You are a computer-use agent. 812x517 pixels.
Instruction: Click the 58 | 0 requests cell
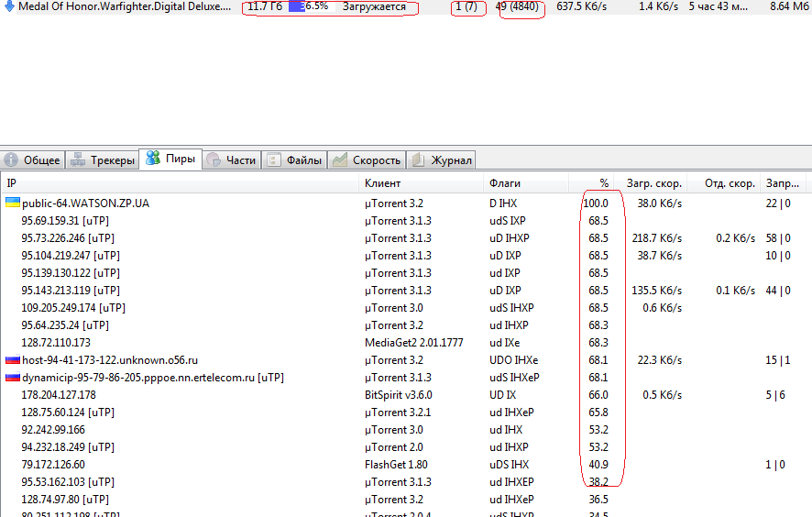click(x=778, y=238)
